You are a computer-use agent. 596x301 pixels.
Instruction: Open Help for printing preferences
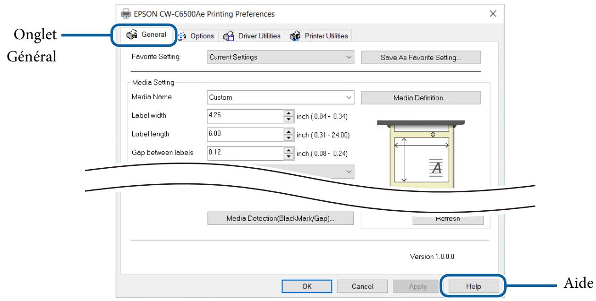pyautogui.click(x=473, y=286)
